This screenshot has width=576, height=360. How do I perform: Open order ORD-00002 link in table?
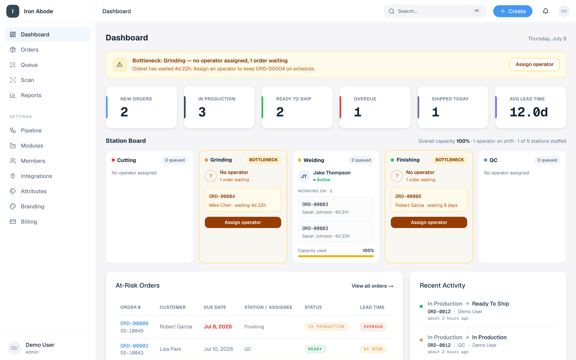coord(134,346)
